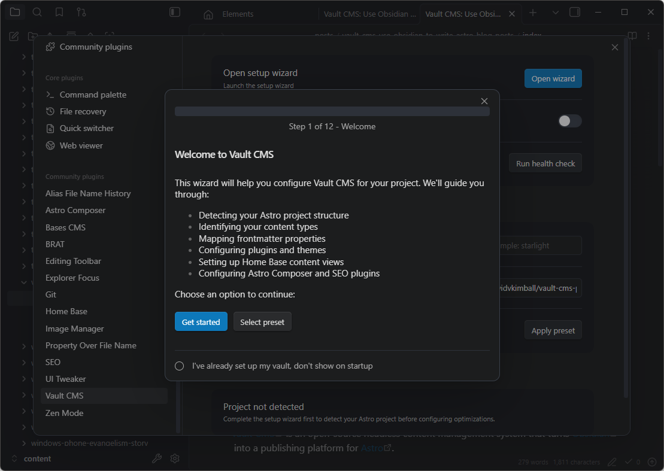Switch to the Elements tab
This screenshot has width=664, height=471.
tap(239, 14)
